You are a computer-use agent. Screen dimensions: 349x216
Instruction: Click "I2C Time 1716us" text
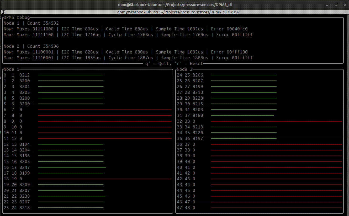click(81, 35)
